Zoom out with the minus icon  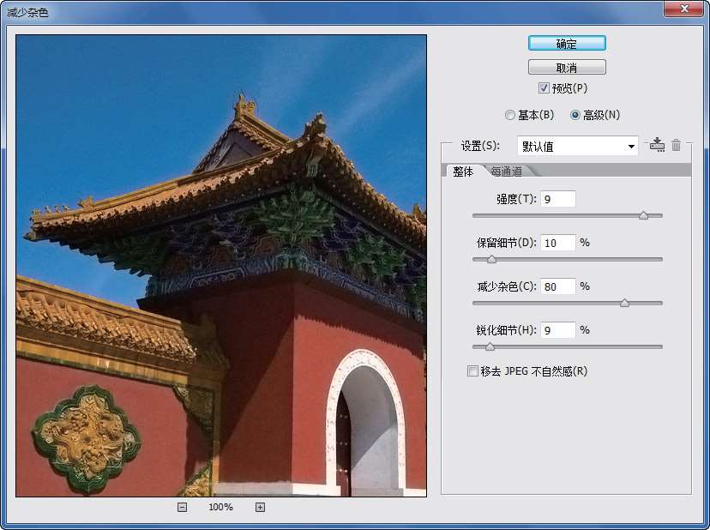182,508
